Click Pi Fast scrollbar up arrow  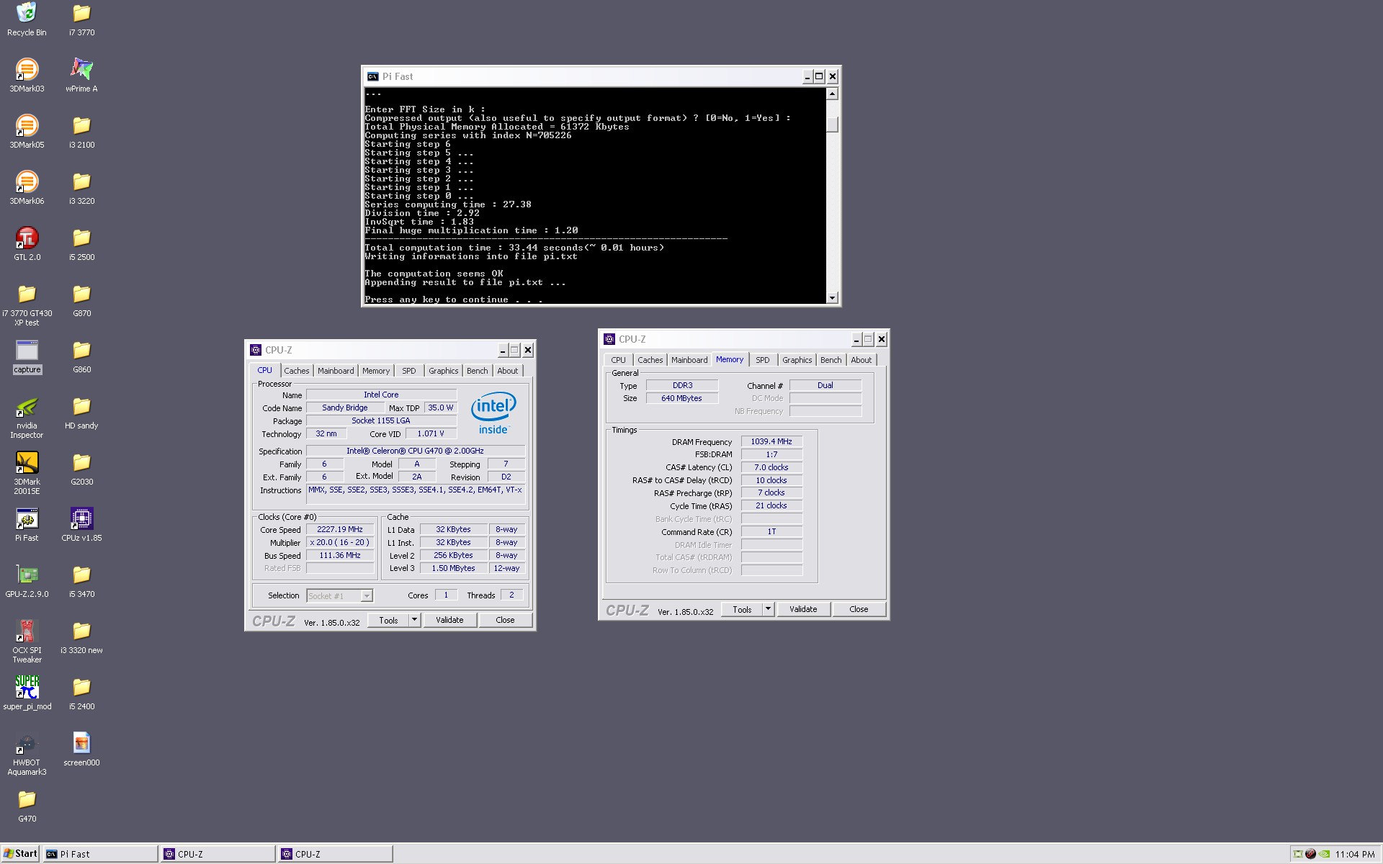tap(832, 94)
